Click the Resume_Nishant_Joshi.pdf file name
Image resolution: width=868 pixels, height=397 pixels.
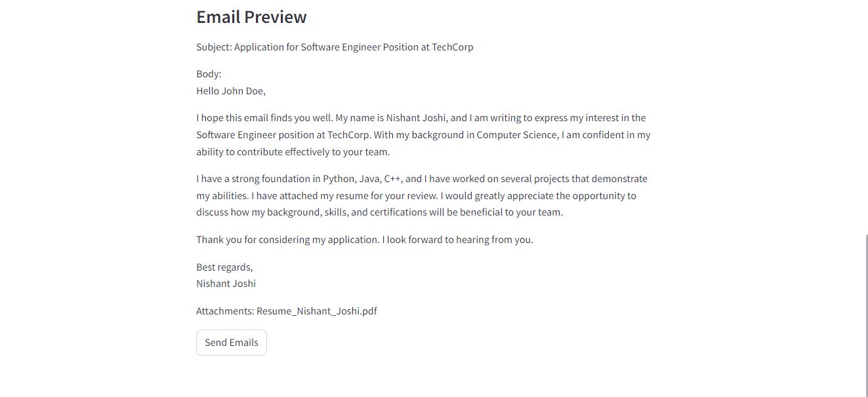pyautogui.click(x=317, y=311)
